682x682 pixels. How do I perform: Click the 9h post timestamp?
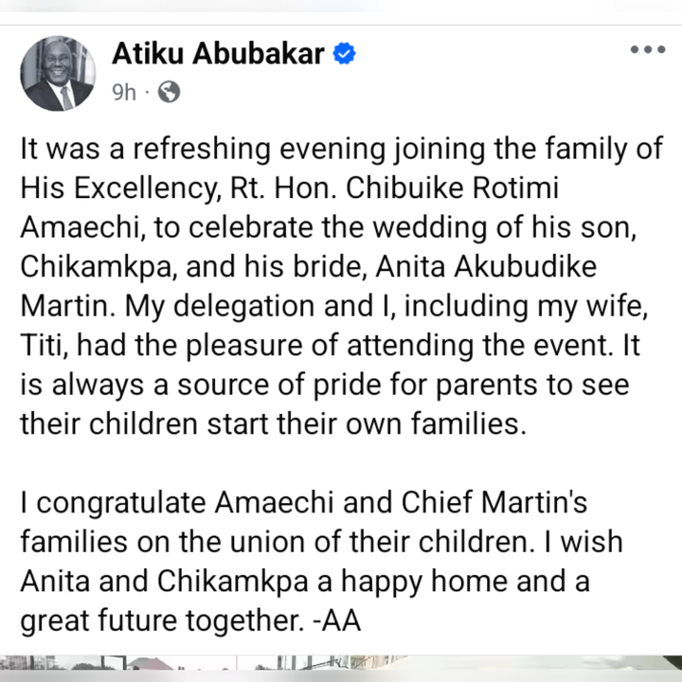click(125, 92)
